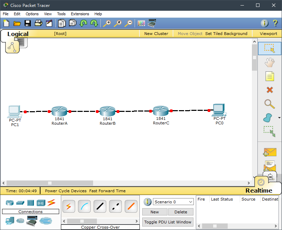Click Fast Forward Time

pyautogui.click(x=107, y=191)
